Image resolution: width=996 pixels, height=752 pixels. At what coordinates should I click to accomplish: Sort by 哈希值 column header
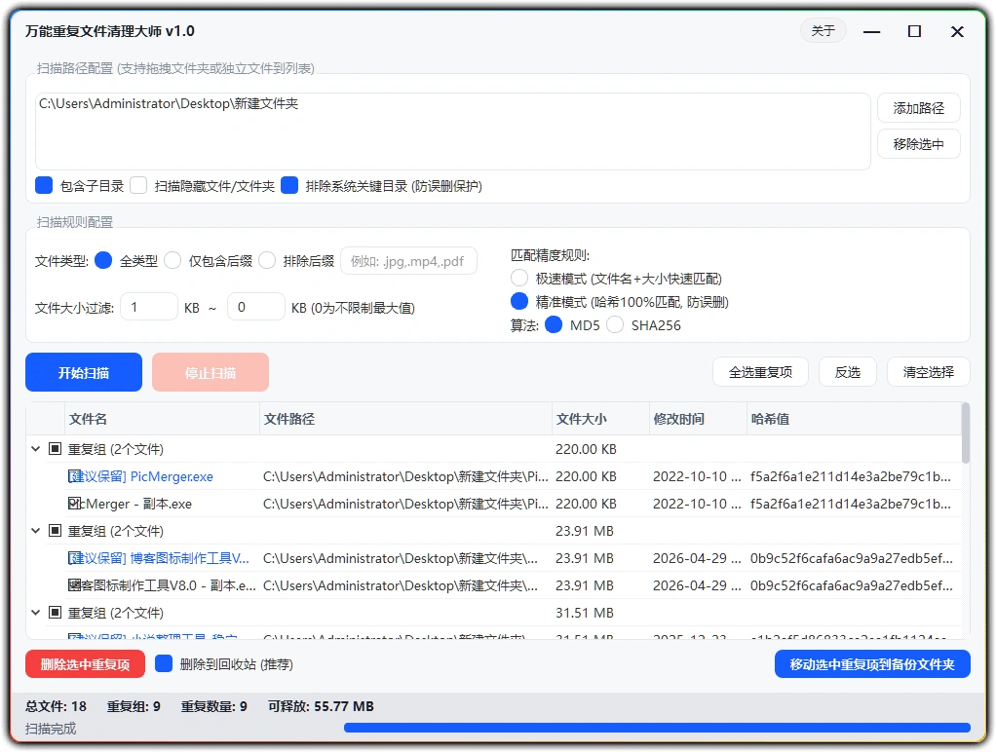(x=854, y=419)
